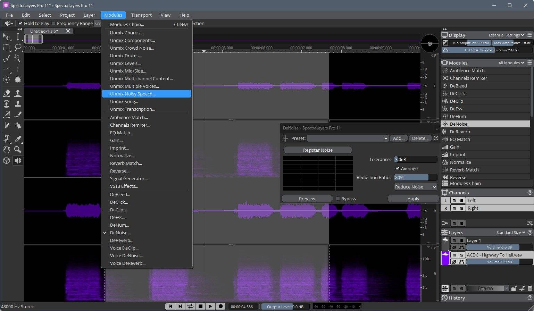
Task: Toggle Hold to Play checkbox
Action: 20,23
